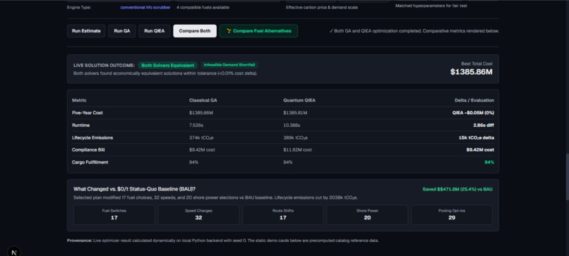Screen dimensions: 569x256
Task: Click the What Changed vs. Status-Quo Baseline heading
Action: click(135, 189)
